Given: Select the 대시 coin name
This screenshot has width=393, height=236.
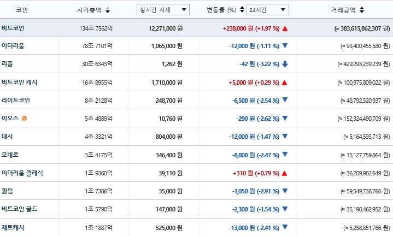Looking at the screenshot, I should click(7, 137).
